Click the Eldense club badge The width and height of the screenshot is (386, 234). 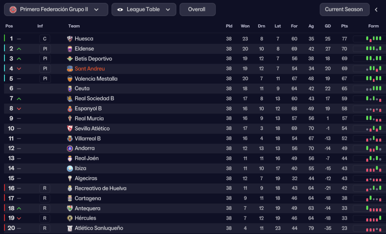pyautogui.click(x=70, y=49)
